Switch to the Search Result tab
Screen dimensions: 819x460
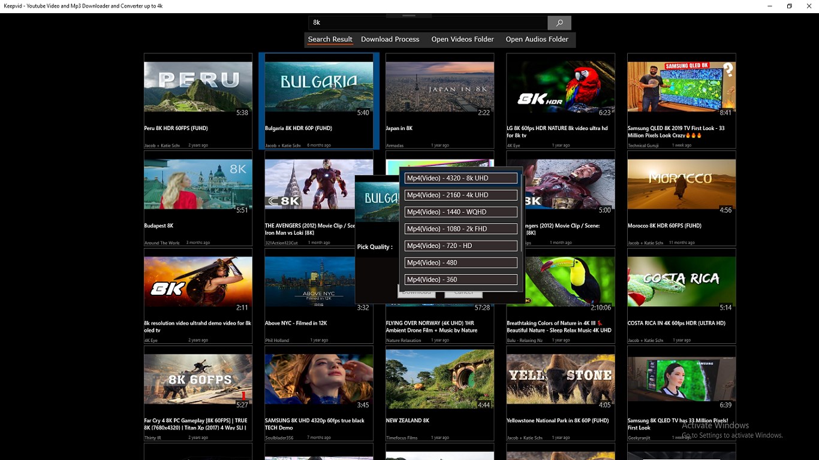330,40
